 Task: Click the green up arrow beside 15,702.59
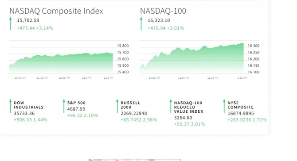point(11,23)
